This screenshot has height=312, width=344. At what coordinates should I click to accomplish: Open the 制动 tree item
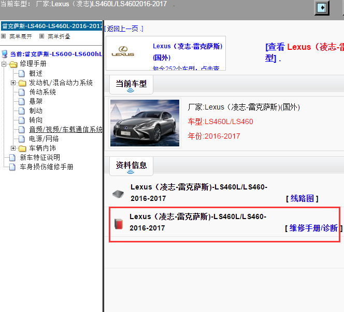coord(36,111)
